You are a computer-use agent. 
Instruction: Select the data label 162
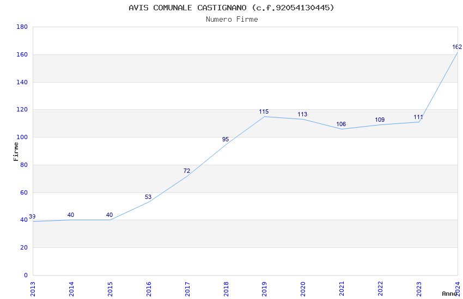[457, 47]
